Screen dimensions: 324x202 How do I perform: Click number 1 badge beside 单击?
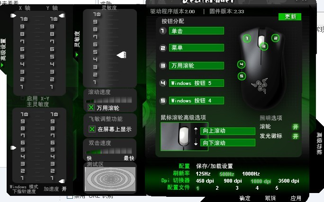(x=163, y=31)
